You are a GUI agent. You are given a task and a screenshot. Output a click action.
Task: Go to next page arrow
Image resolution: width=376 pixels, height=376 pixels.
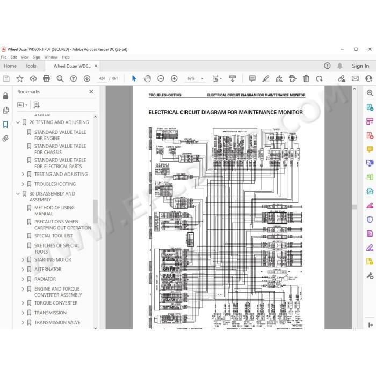coord(87,78)
